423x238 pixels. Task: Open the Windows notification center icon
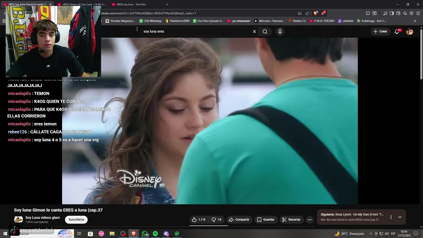(416, 234)
